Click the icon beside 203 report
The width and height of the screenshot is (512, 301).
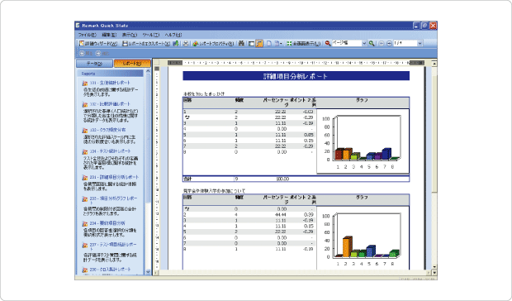click(85, 198)
